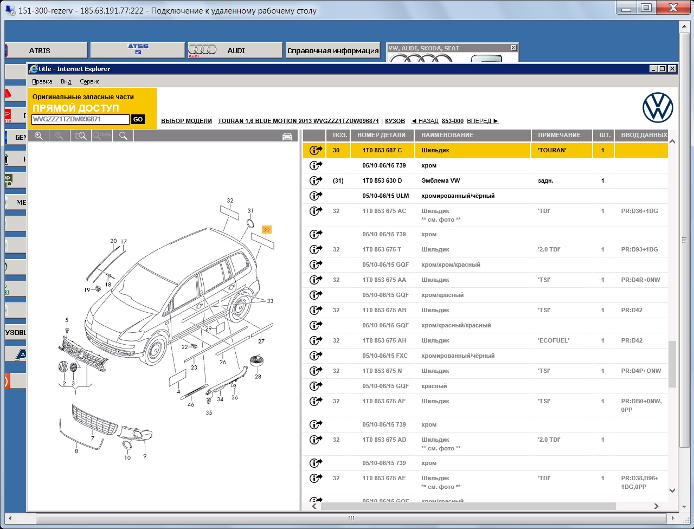
Task: Open info icon for part 1T0 853 675 N
Action: [x=316, y=371]
